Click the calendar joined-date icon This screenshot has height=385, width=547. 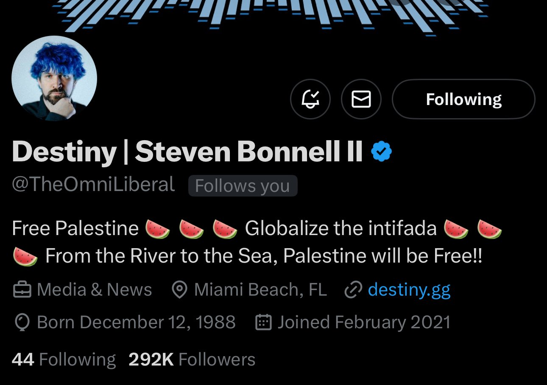(263, 323)
